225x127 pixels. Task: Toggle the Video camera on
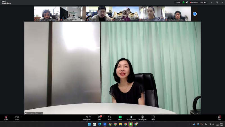click(x=17, y=117)
